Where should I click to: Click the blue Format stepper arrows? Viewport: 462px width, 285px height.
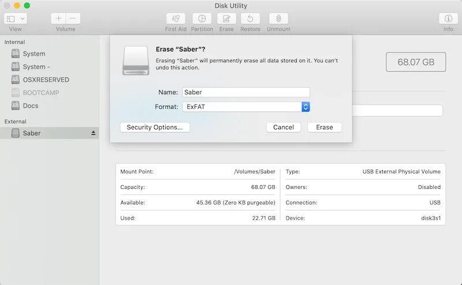click(305, 107)
